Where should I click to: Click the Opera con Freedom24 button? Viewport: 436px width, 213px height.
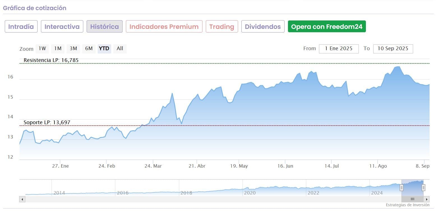point(327,27)
